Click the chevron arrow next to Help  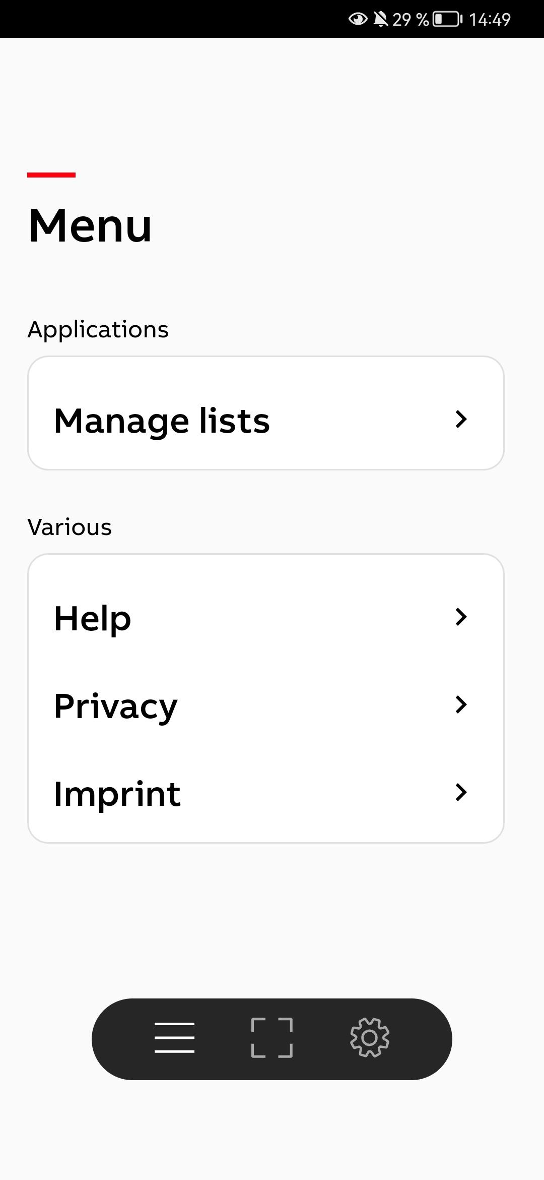click(461, 617)
